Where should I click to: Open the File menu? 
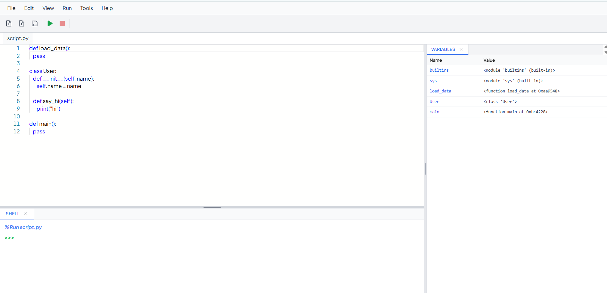pyautogui.click(x=11, y=8)
